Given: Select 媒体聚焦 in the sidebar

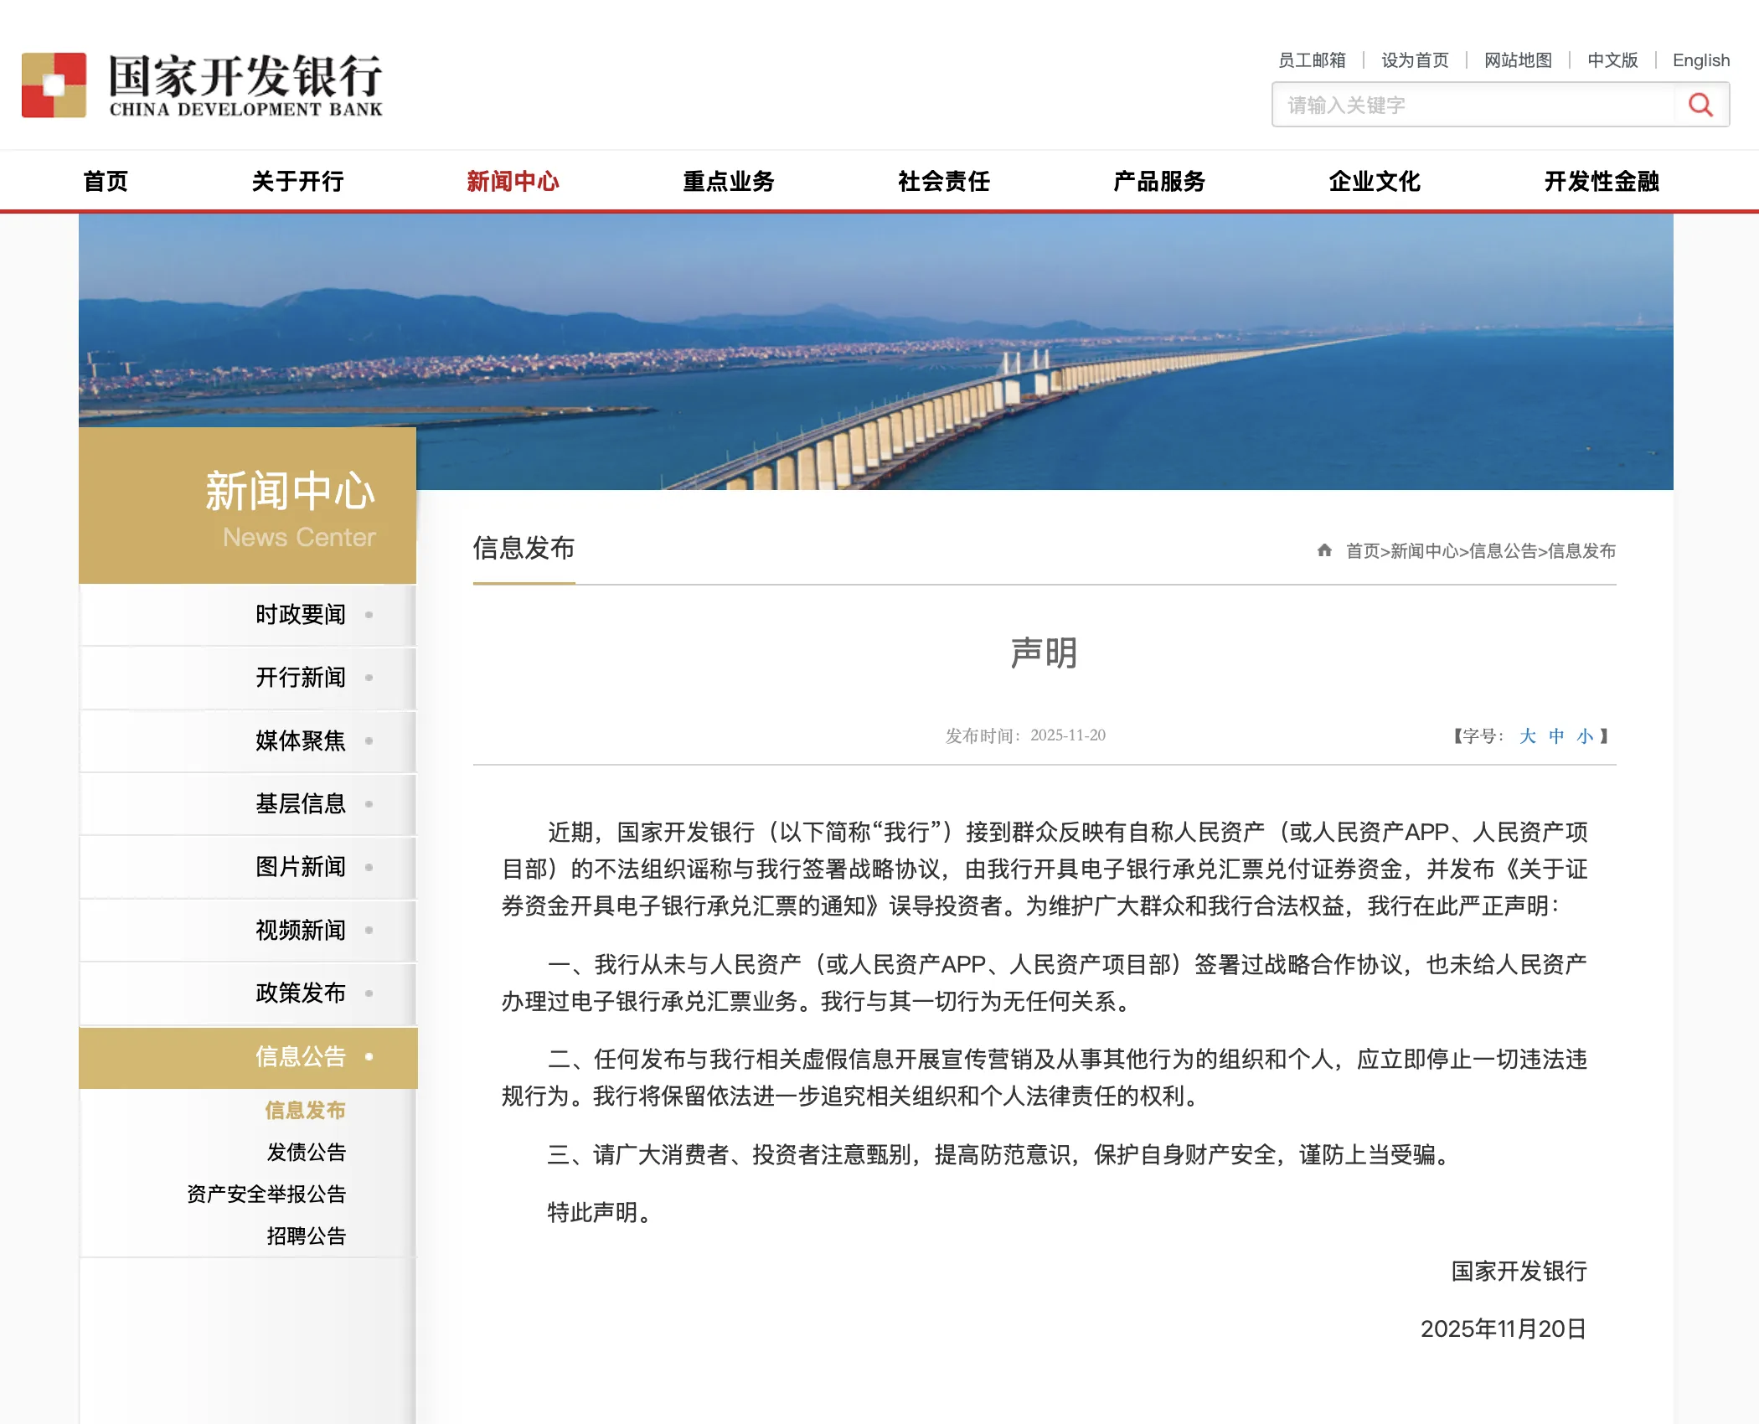Looking at the screenshot, I should point(301,740).
